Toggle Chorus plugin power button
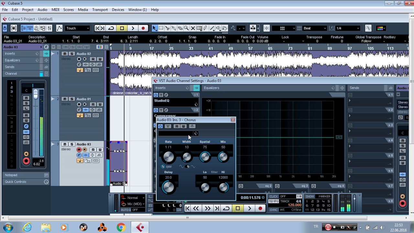 [x=160, y=126]
